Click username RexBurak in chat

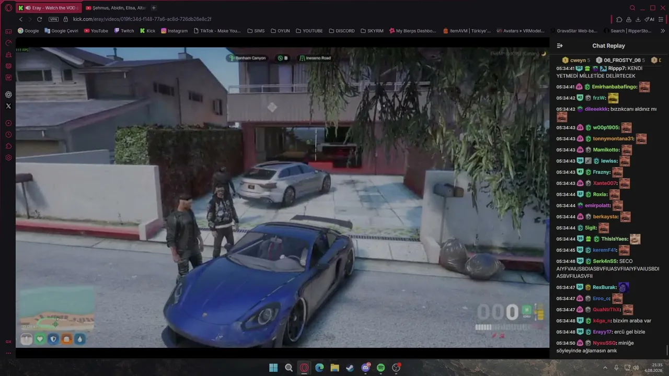[x=605, y=288]
